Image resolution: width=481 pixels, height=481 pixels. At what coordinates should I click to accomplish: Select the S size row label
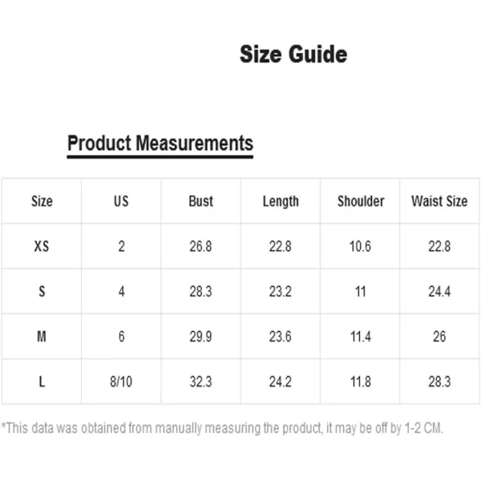coord(42,292)
